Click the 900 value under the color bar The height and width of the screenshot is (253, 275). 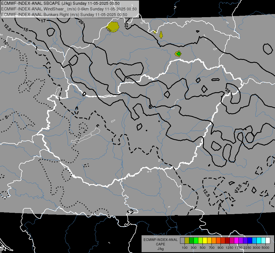[221, 248]
